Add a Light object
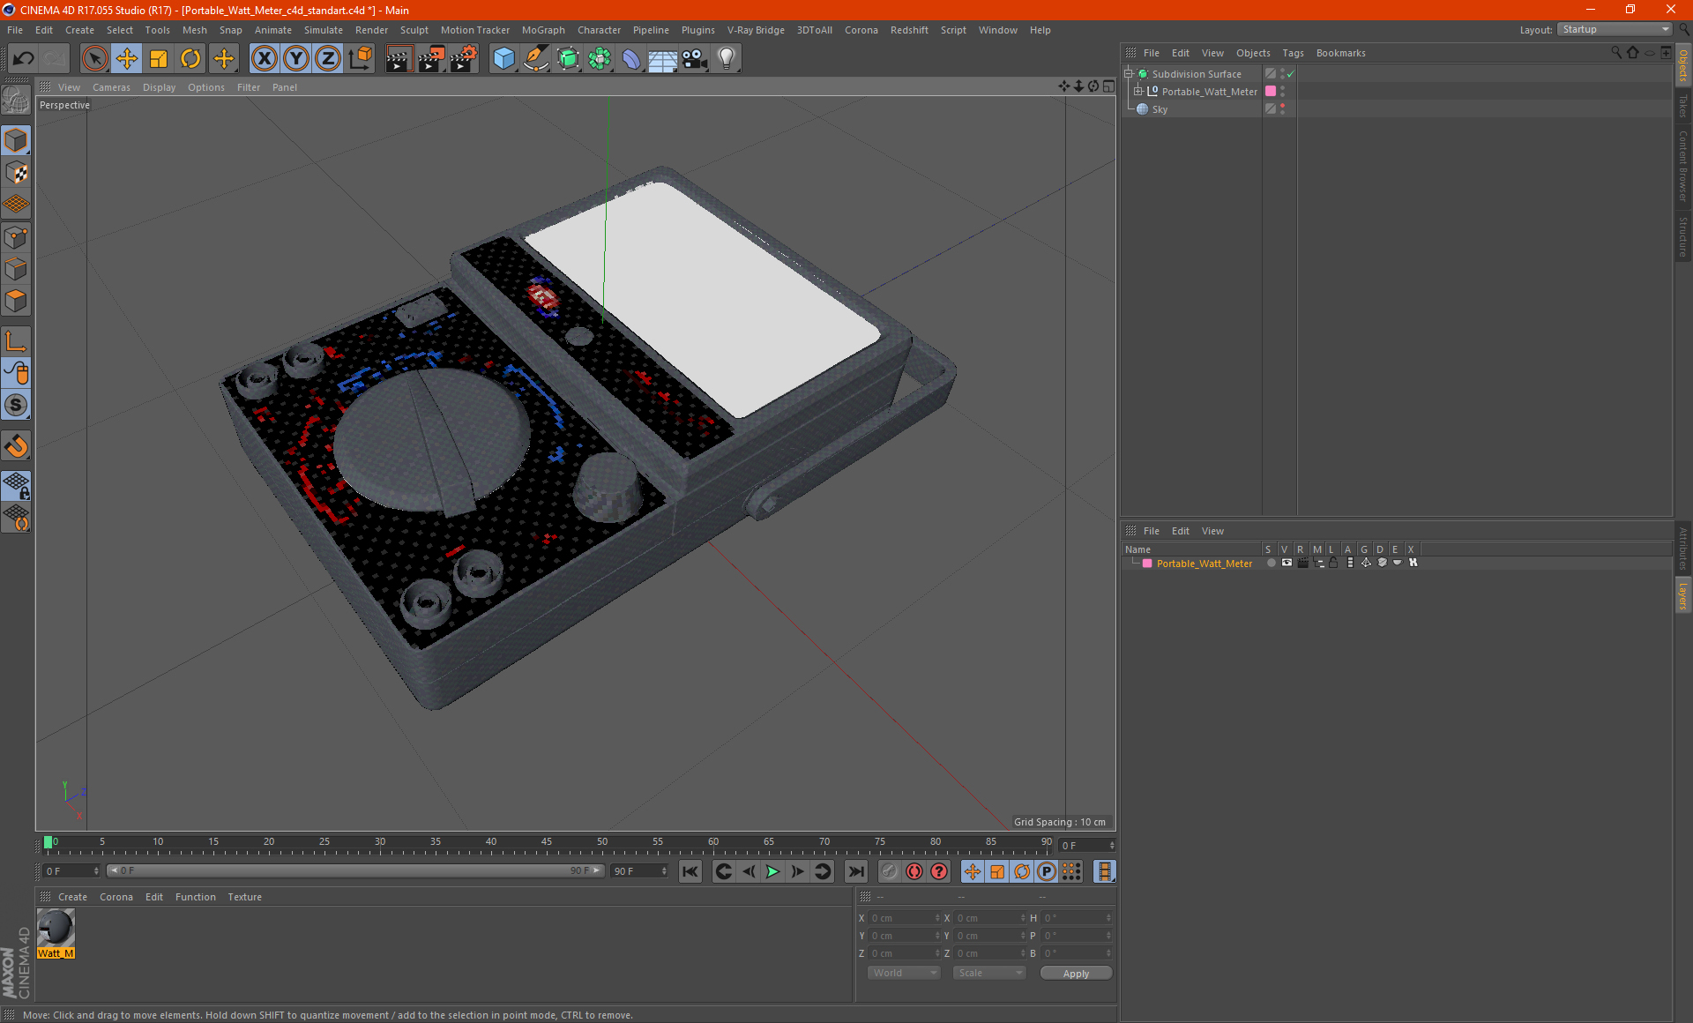1693x1023 pixels. point(727,59)
